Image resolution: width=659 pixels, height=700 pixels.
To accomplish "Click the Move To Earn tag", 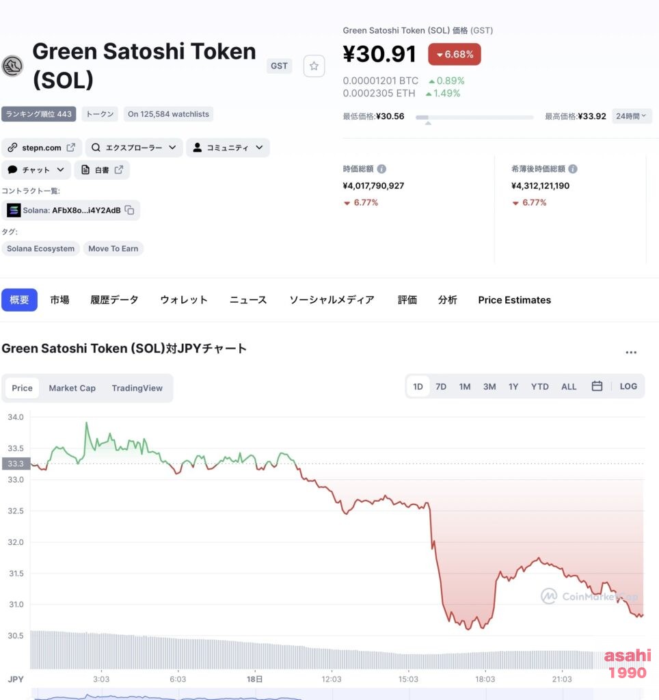I will tap(113, 248).
